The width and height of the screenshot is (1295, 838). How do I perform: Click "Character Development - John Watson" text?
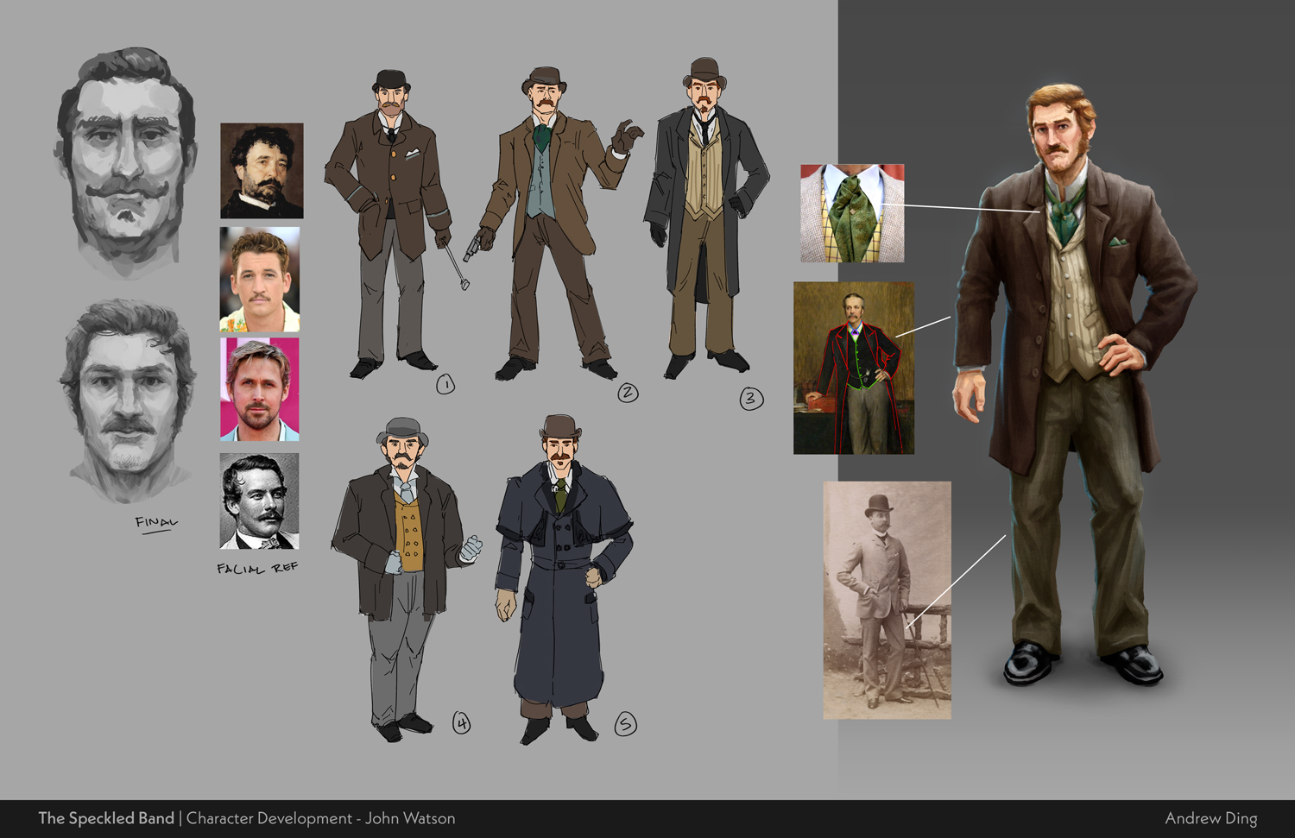320,818
